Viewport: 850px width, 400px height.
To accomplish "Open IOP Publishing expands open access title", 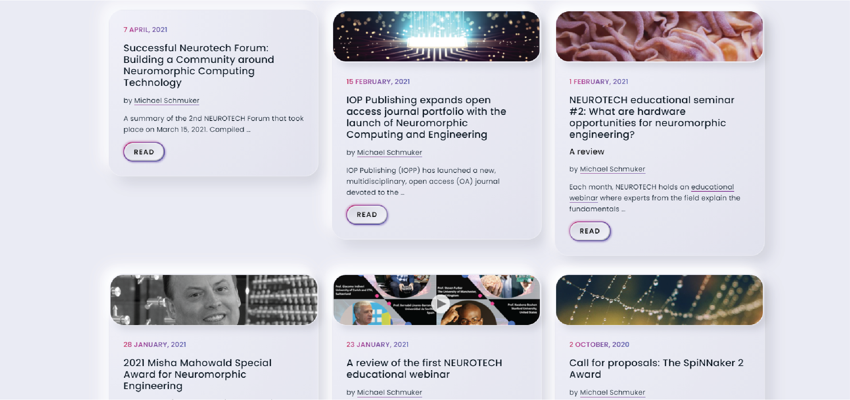I will click(x=426, y=117).
